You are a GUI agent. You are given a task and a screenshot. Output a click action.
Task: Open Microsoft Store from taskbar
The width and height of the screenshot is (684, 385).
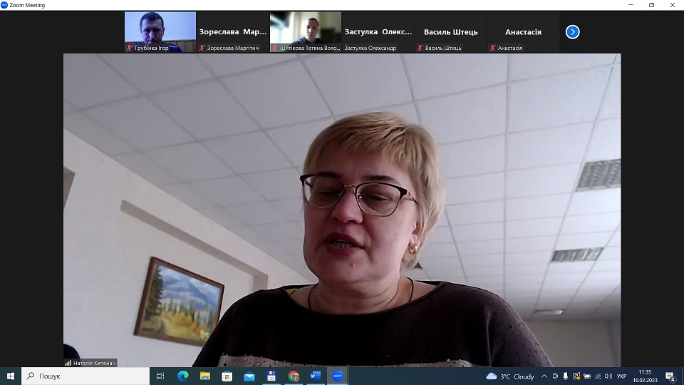pos(227,376)
